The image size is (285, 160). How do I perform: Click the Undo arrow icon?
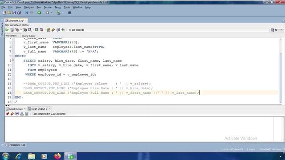coord(27,13)
